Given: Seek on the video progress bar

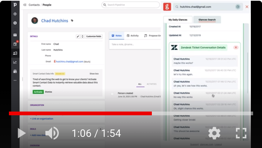Looking at the screenshot, I should pyautogui.click(x=131, y=113).
